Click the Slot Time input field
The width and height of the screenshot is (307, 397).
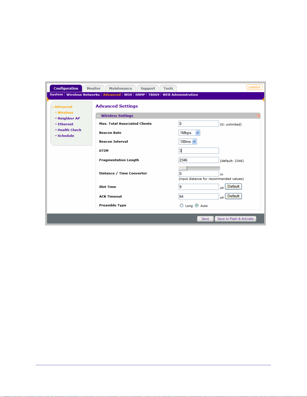coord(199,187)
